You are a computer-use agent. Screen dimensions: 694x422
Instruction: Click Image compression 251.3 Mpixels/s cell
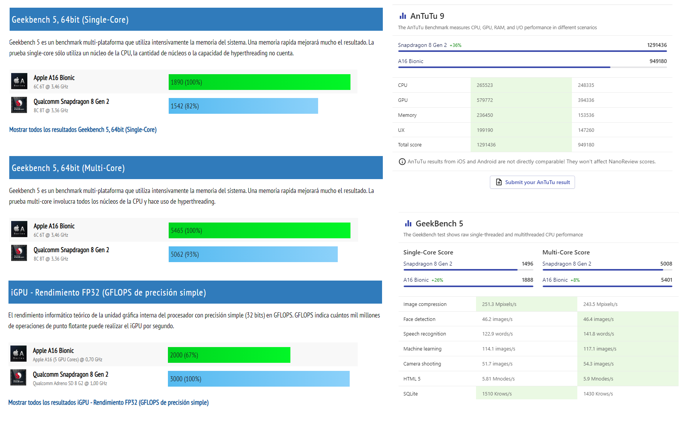pos(526,304)
